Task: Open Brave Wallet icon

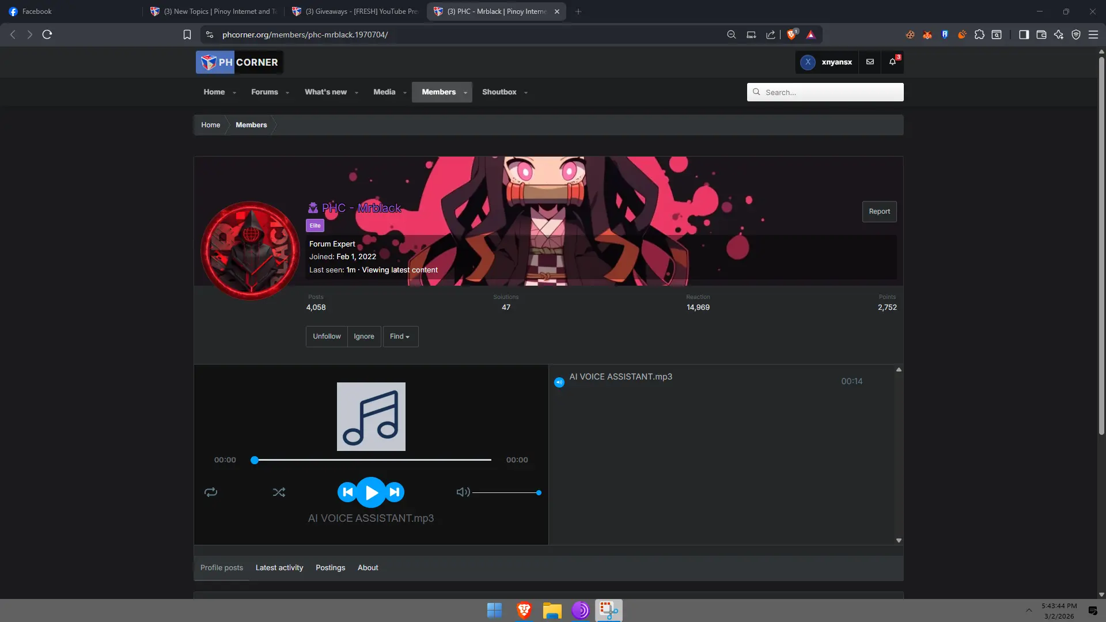Action: (x=1041, y=35)
